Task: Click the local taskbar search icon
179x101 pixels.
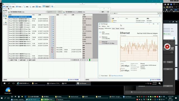Action: (5, 98)
